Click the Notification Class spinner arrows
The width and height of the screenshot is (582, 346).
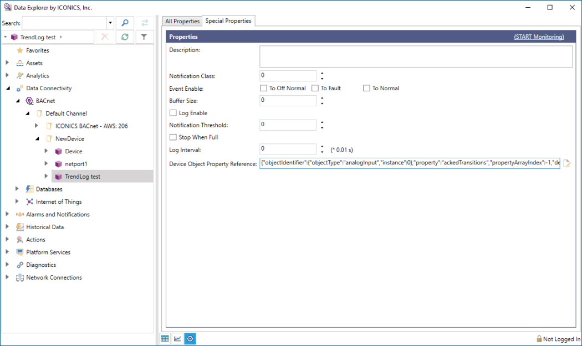(x=322, y=76)
